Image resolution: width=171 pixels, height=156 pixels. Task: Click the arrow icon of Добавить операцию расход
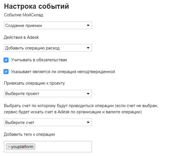pyautogui.click(x=88, y=48)
